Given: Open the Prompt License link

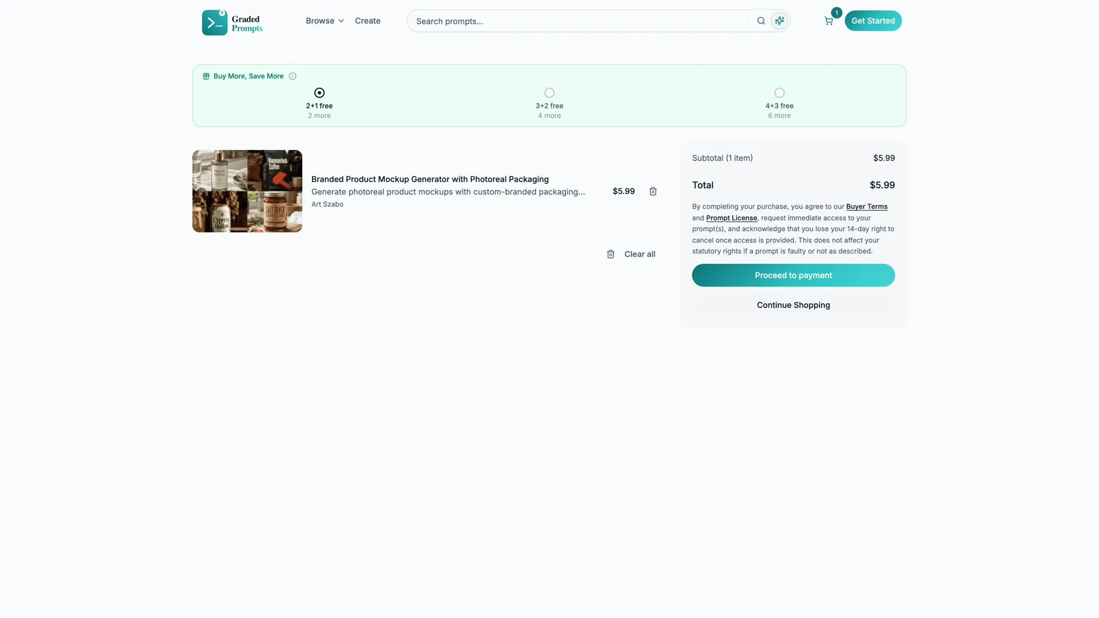Looking at the screenshot, I should [x=732, y=218].
